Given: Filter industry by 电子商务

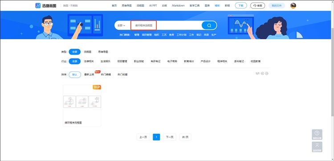Looking at the screenshot, I should [172, 61].
